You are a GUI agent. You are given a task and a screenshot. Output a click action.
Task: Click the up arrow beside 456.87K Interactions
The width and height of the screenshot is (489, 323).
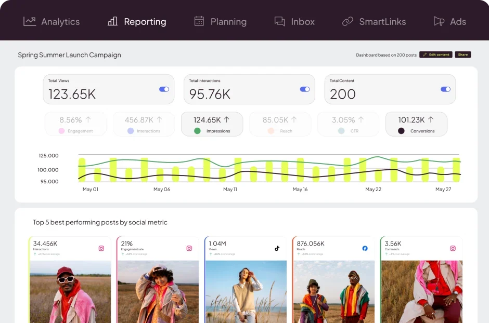click(x=159, y=119)
